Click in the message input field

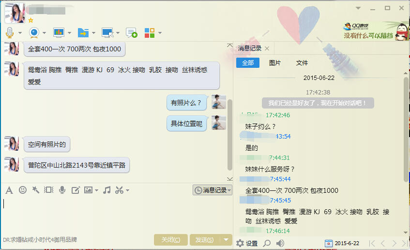click(x=116, y=214)
